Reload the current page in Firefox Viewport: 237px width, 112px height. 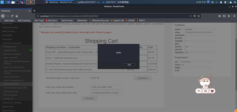12,16
